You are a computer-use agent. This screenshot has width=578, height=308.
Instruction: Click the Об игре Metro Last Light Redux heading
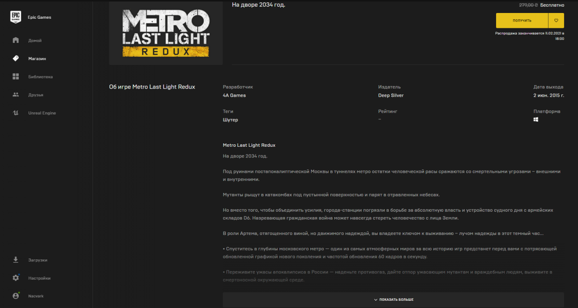point(152,87)
